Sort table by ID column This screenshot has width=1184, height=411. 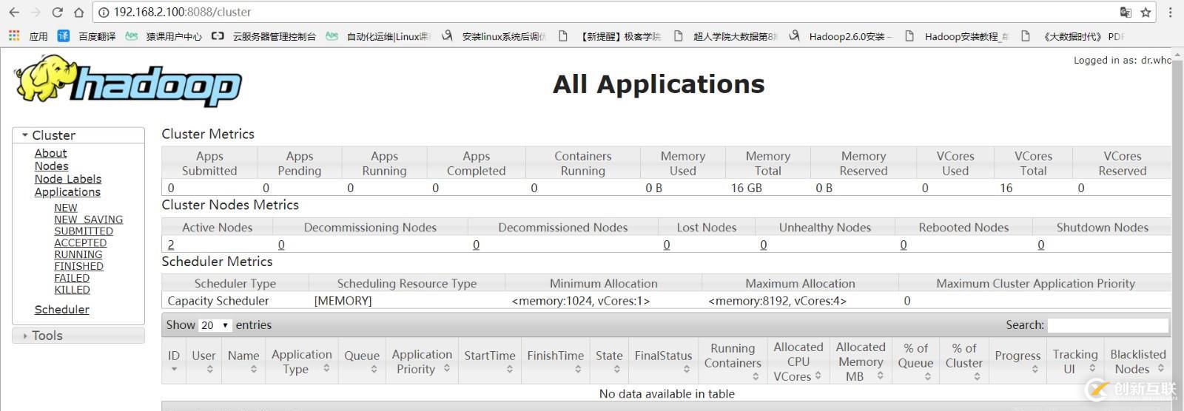click(x=174, y=361)
